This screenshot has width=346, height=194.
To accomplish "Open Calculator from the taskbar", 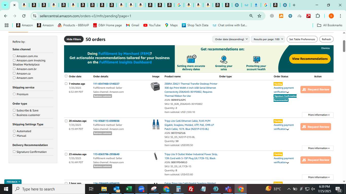I will point(179,189).
